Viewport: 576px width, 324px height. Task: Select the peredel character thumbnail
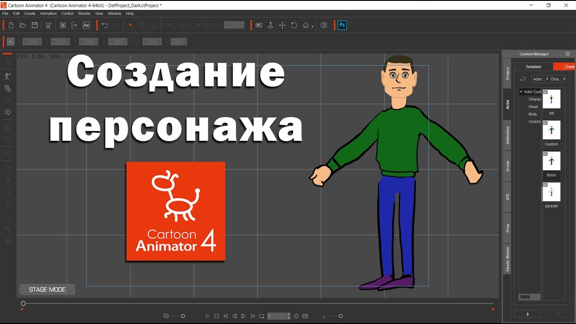coord(551,192)
